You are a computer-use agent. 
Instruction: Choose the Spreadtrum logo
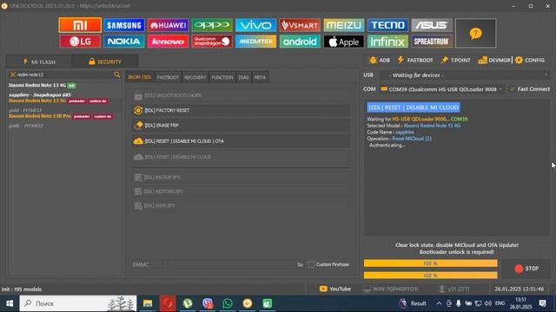pos(432,42)
